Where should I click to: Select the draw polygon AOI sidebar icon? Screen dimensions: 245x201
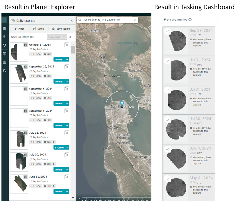[4, 45]
